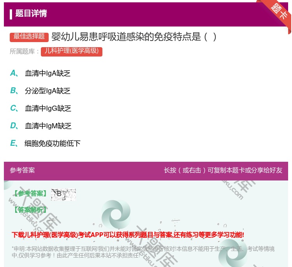The image size is (292, 267).
Task: Select option A 血清中IgA缺乏
Action: click(40, 73)
